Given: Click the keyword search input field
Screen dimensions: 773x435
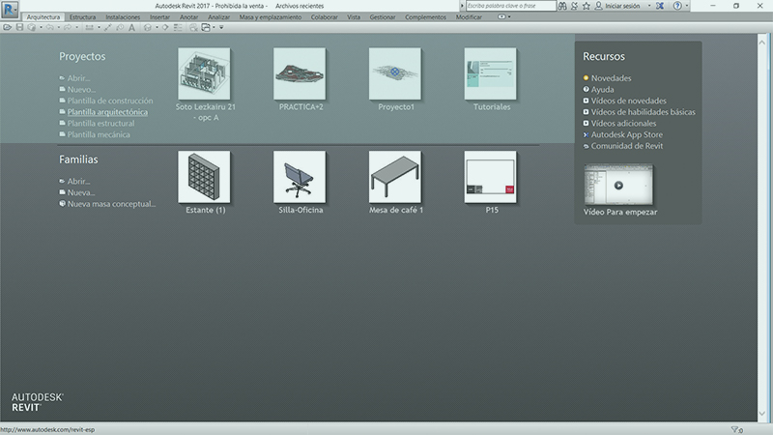Looking at the screenshot, I should pos(511,6).
